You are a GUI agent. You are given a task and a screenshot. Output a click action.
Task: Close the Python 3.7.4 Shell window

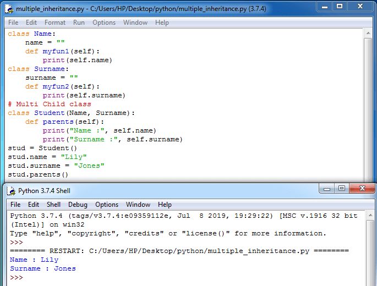pyautogui.click(x=362, y=189)
